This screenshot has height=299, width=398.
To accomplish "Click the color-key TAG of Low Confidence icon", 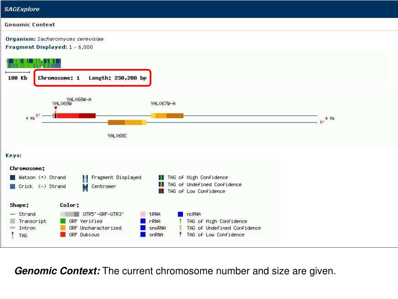I will (180, 234).
